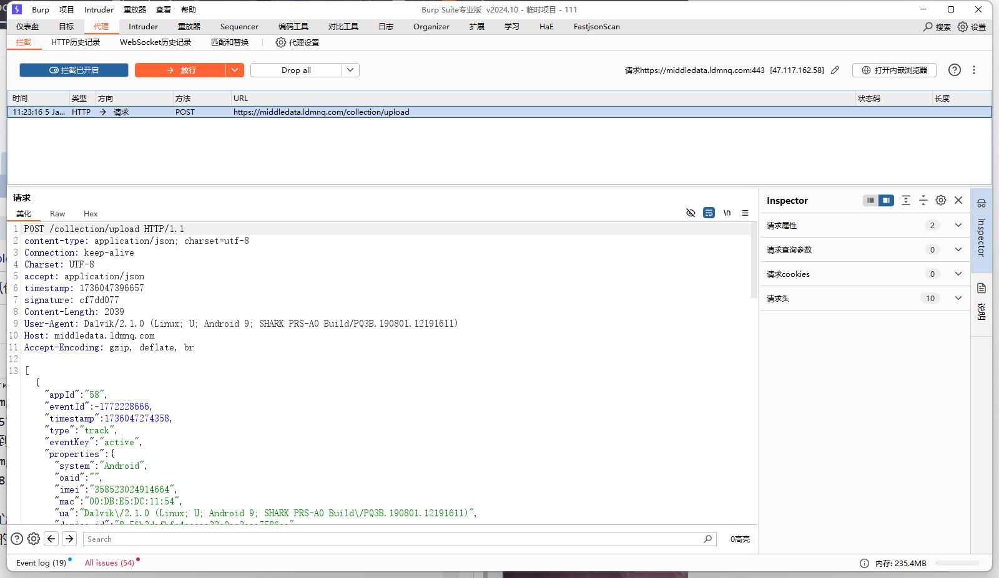Toggle the 拦截已开启 intercept switch
The height and width of the screenshot is (578, 999).
[74, 70]
